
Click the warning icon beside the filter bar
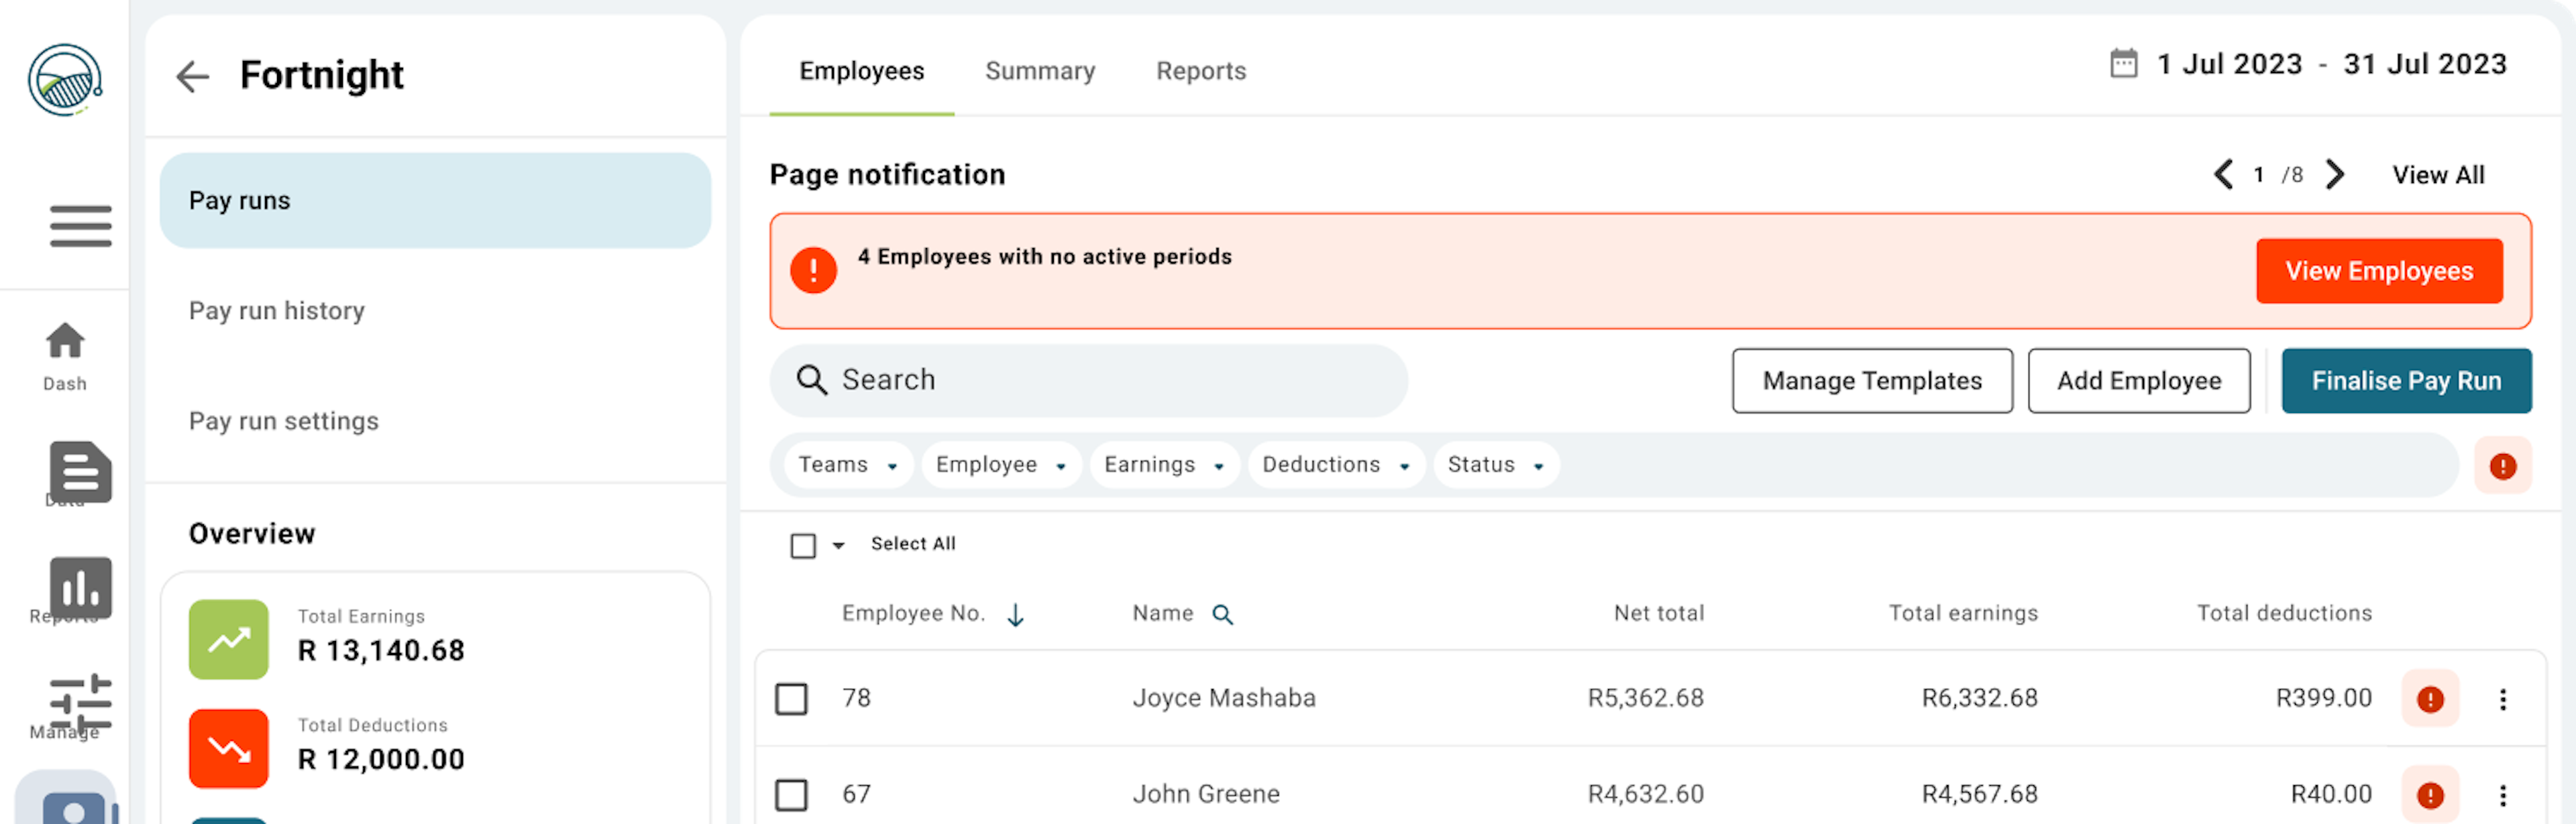pyautogui.click(x=2503, y=466)
